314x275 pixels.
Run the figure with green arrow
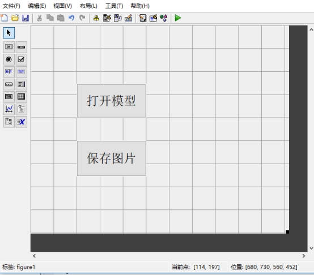(x=178, y=18)
